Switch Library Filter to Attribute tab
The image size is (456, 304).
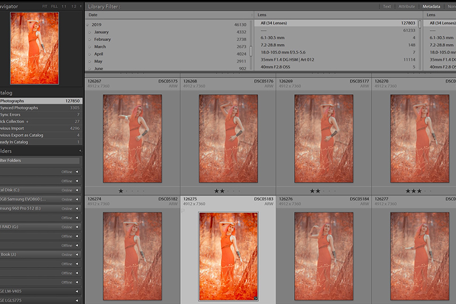(x=406, y=6)
